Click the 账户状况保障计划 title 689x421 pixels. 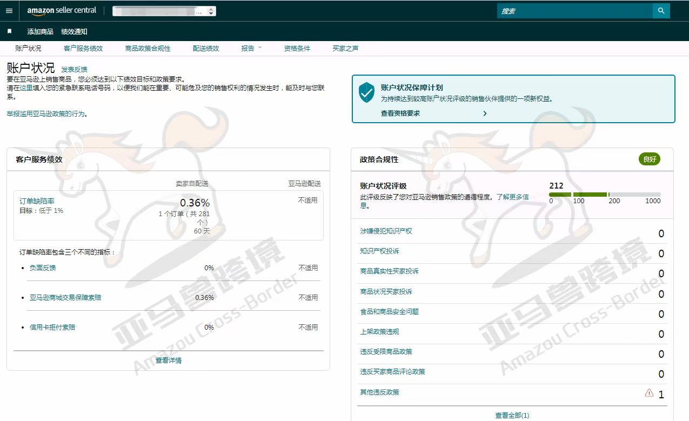[x=412, y=88]
